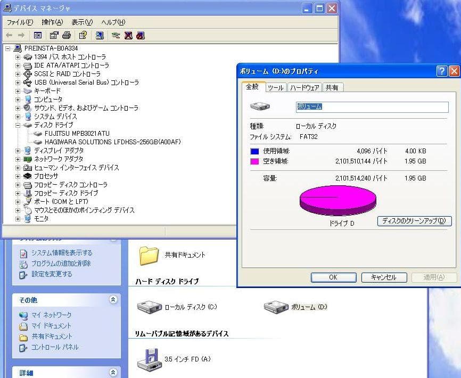Click the Scan for hardware changes icon

(116, 36)
